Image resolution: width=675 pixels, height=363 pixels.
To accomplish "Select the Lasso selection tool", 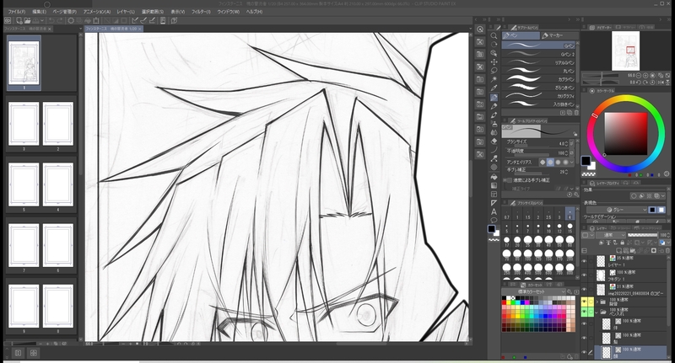I will [x=494, y=71].
